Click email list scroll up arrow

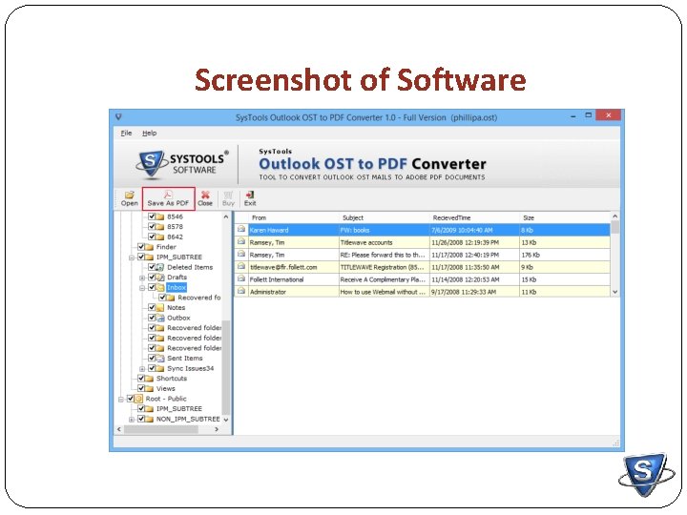[x=614, y=216]
